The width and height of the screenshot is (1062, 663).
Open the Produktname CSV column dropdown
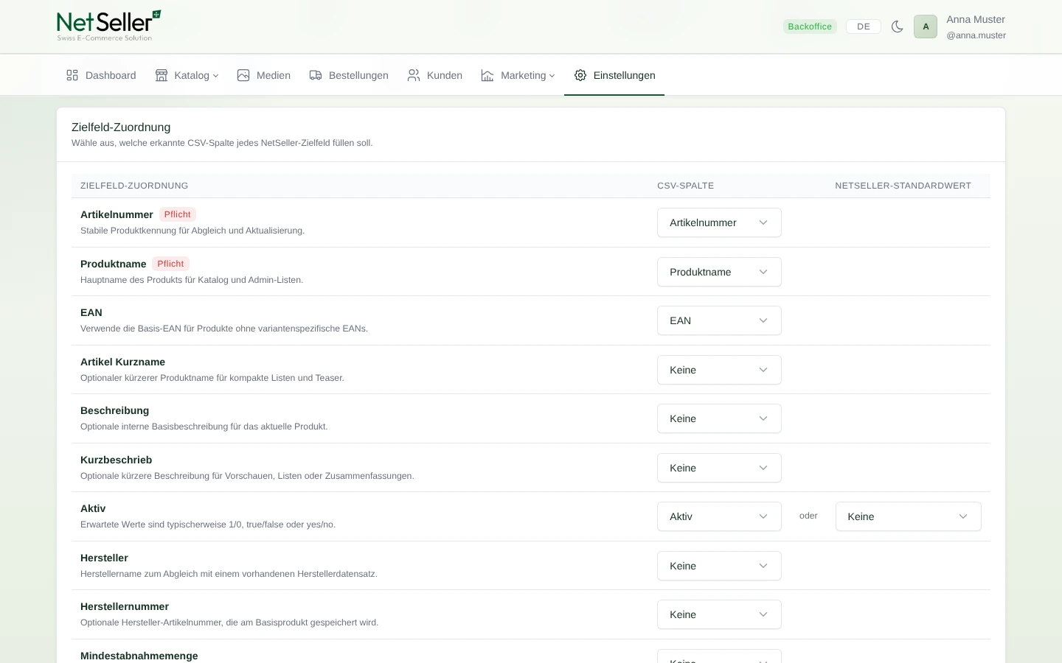click(719, 272)
